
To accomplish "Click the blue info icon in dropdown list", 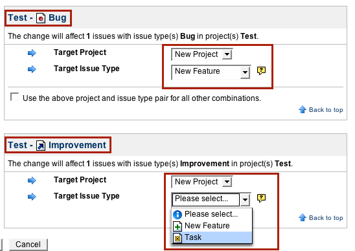I will point(177,214).
